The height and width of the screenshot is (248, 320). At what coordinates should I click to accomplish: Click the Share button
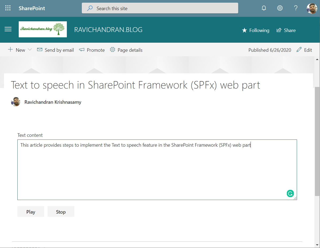click(286, 30)
